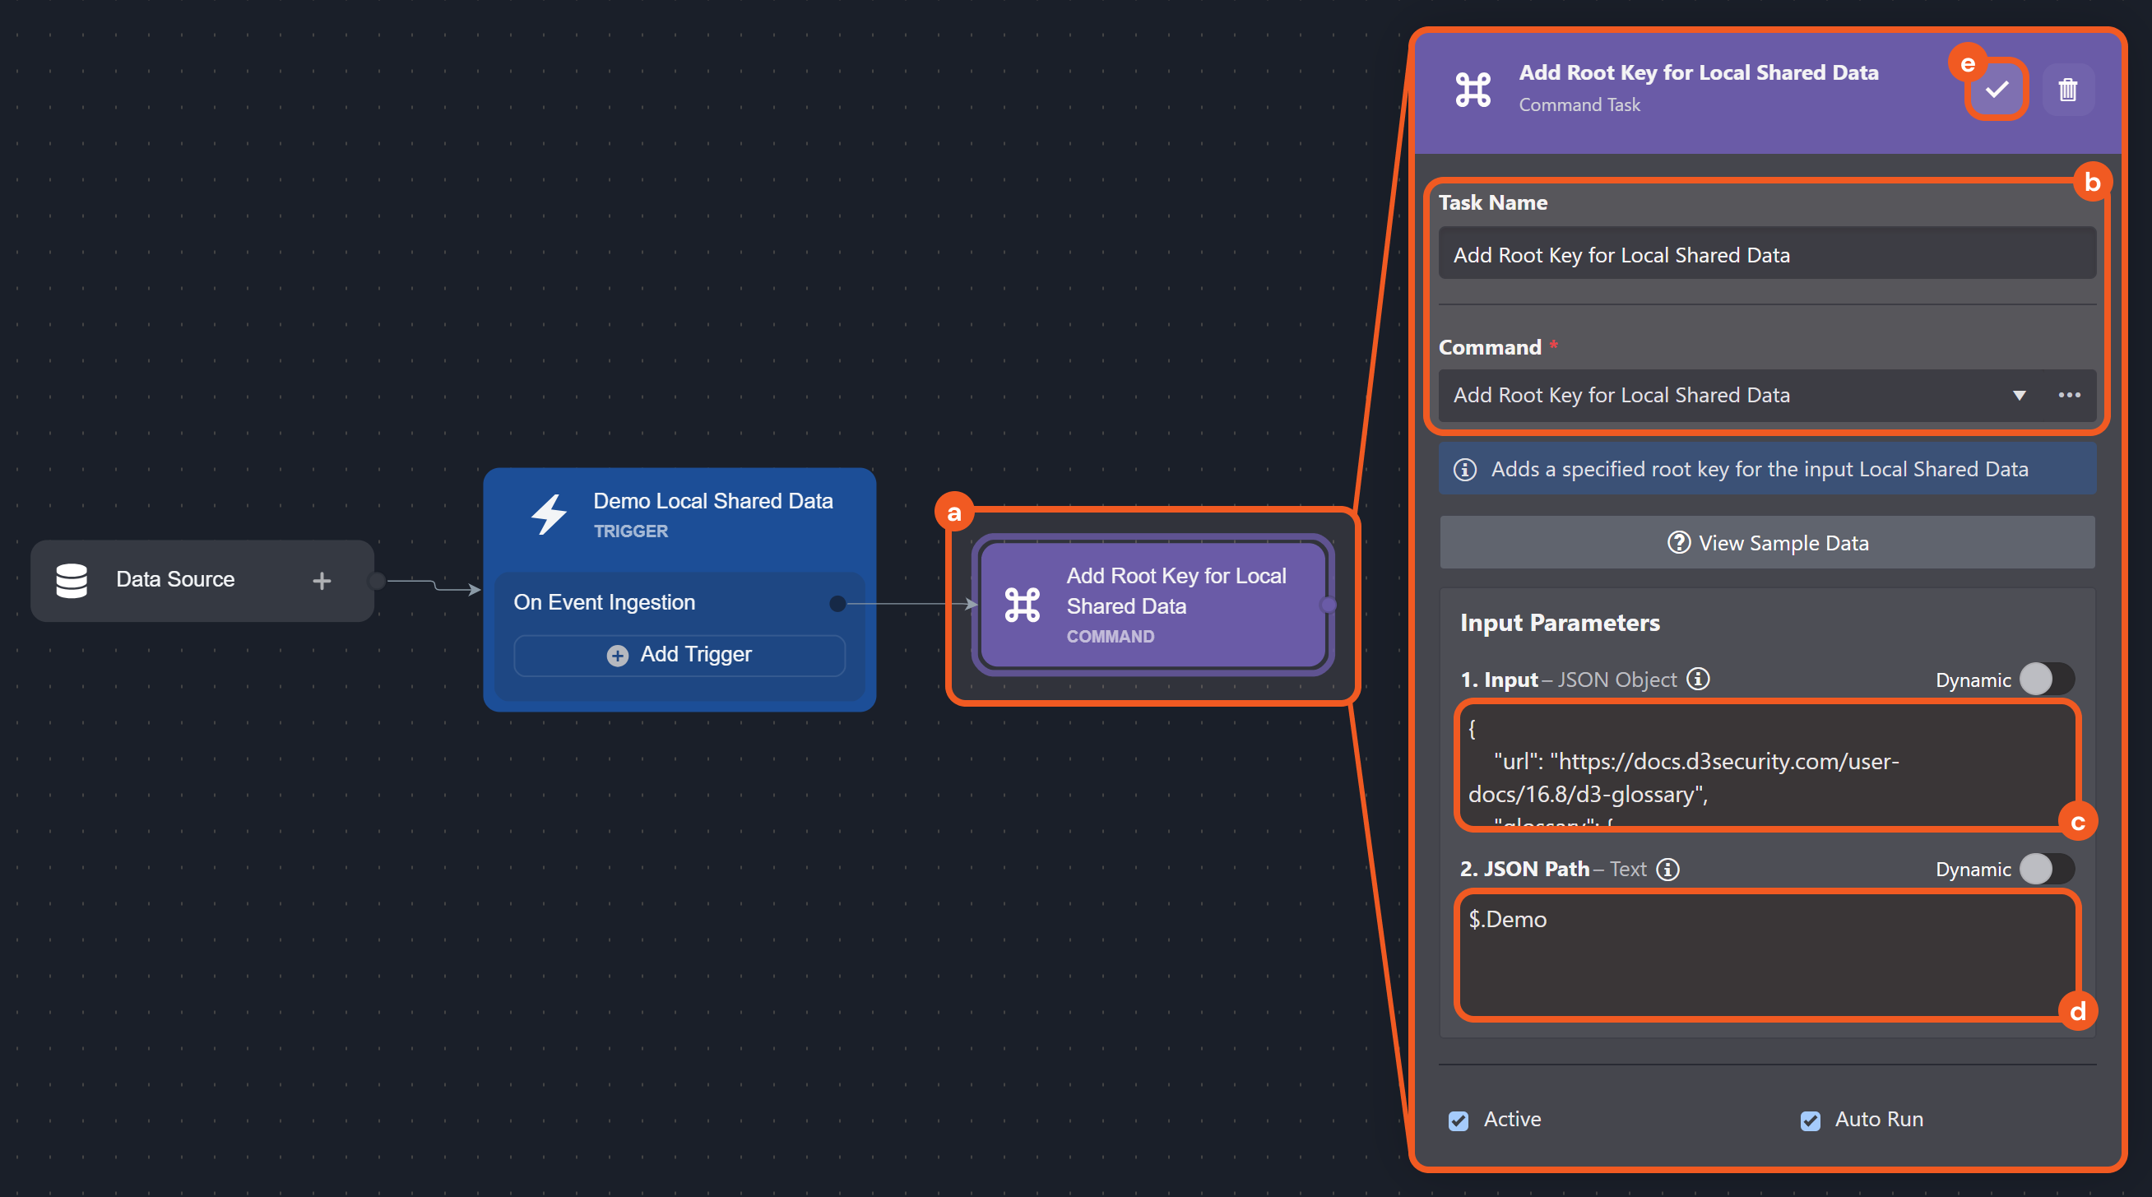The width and height of the screenshot is (2152, 1197).
Task: Toggle the Dynamic switch for JSON Path
Action: (2046, 869)
